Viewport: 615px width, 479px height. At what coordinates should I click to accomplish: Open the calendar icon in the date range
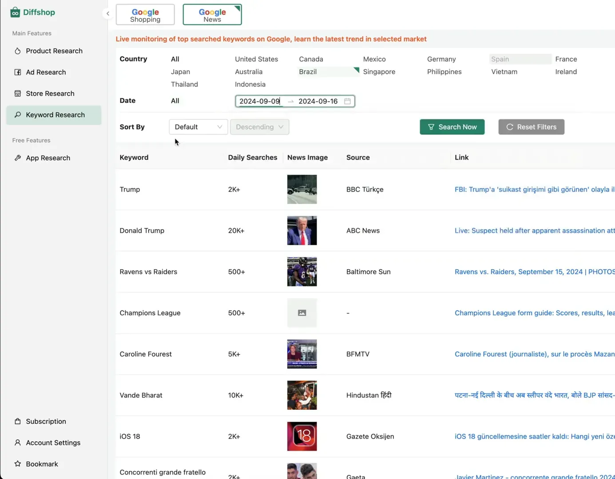point(347,101)
